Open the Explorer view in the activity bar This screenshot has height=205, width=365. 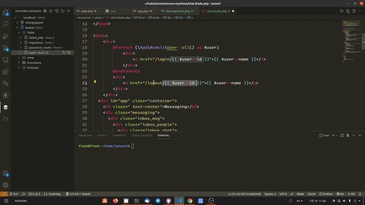point(6,13)
